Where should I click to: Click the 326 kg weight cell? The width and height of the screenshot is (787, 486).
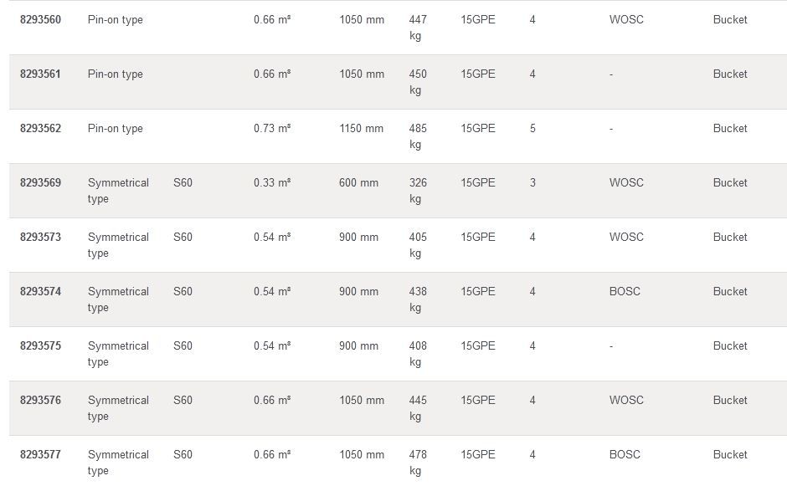pos(418,191)
